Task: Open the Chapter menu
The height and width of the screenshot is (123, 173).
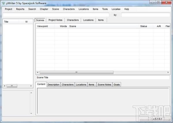Action: pos(44,9)
